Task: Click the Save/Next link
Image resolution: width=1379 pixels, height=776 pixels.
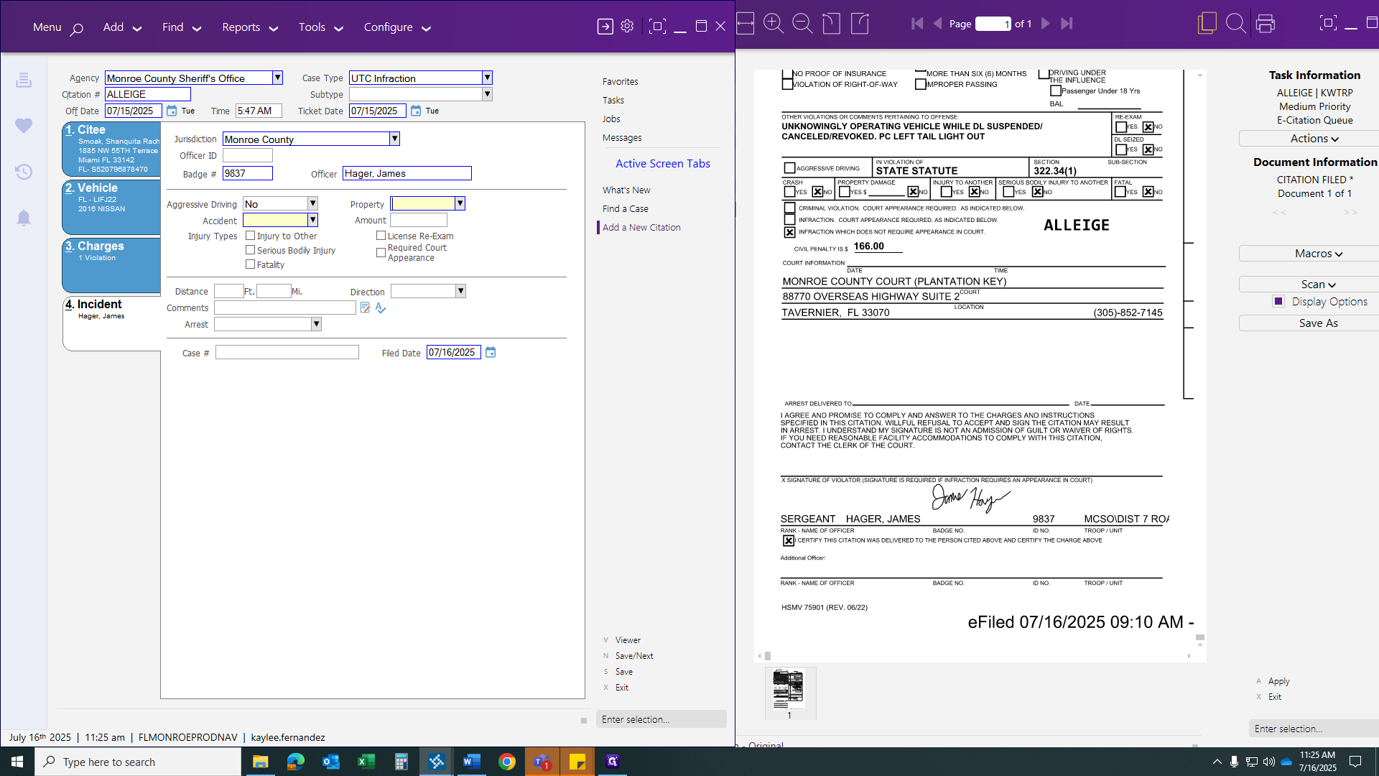Action: point(633,656)
